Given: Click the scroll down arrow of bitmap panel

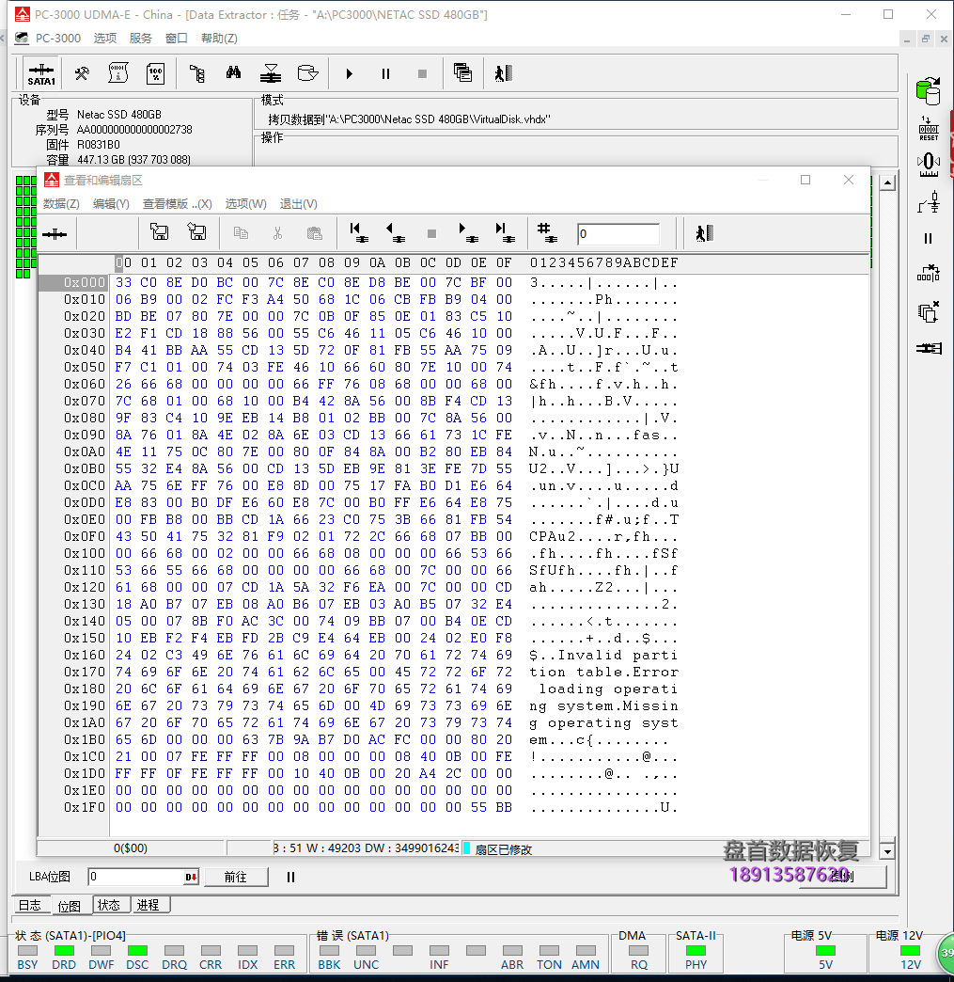Looking at the screenshot, I should click(887, 851).
